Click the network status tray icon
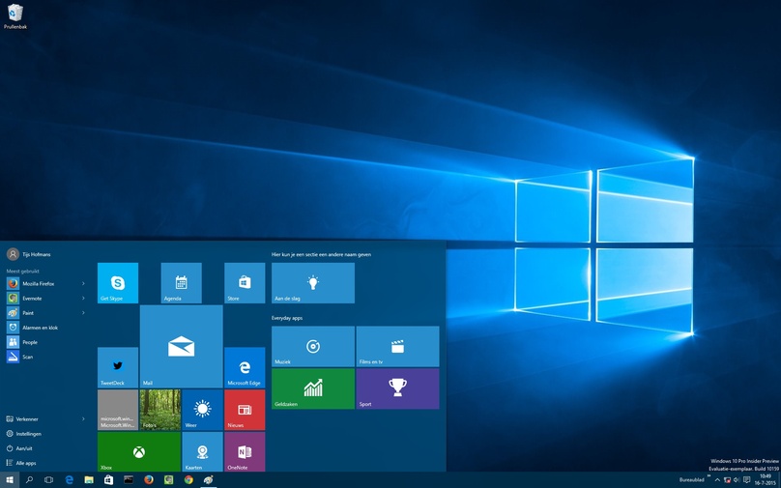This screenshot has width=781, height=488. coord(727,480)
